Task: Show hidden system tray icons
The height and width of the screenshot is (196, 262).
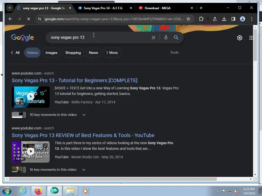Action: tap(217, 191)
